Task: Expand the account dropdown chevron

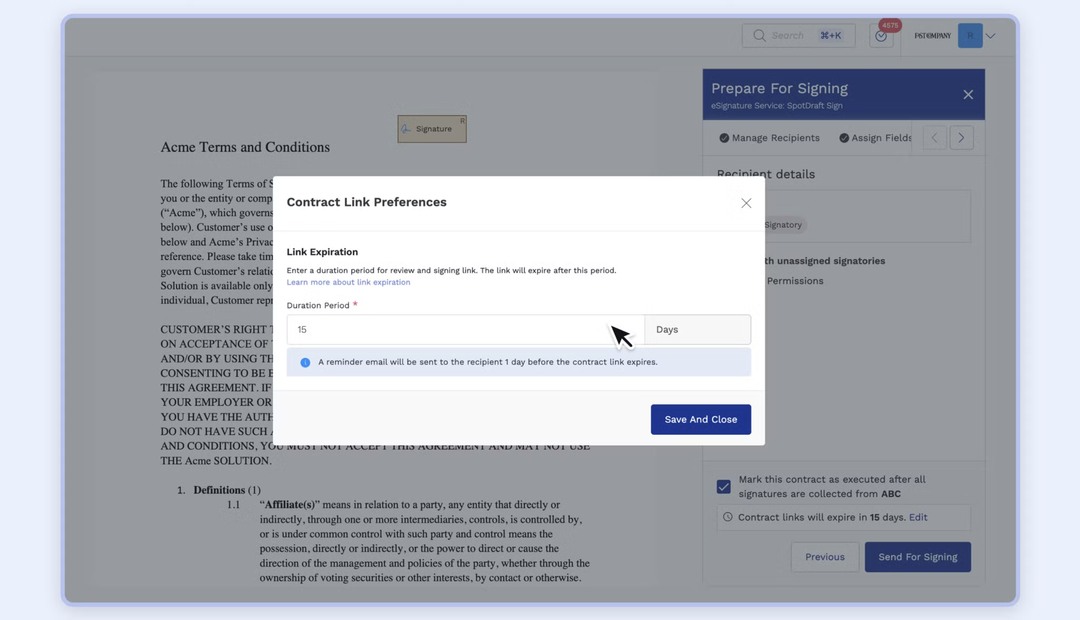Action: coord(991,36)
